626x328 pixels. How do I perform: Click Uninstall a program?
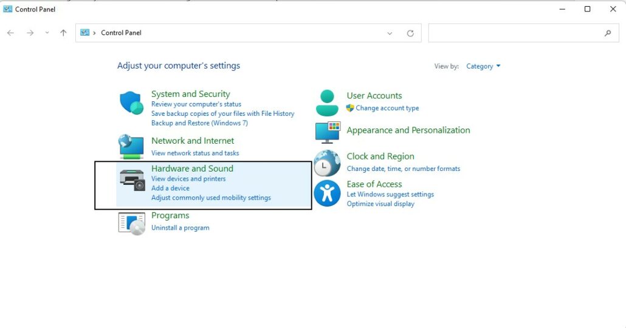[180, 228]
